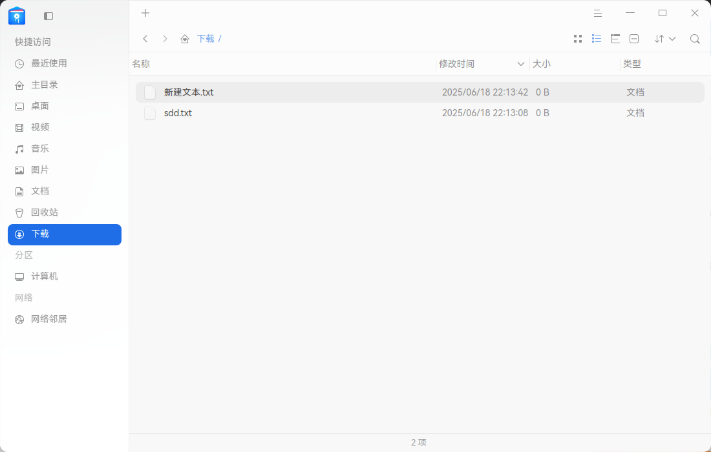711x452 pixels.
Task: Click the 2 项 status bar text
Action: (419, 442)
